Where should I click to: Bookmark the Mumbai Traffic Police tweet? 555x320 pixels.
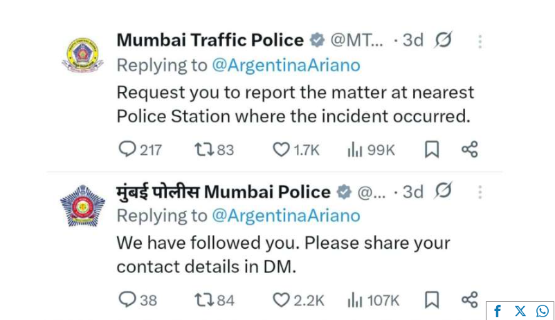[x=432, y=149]
